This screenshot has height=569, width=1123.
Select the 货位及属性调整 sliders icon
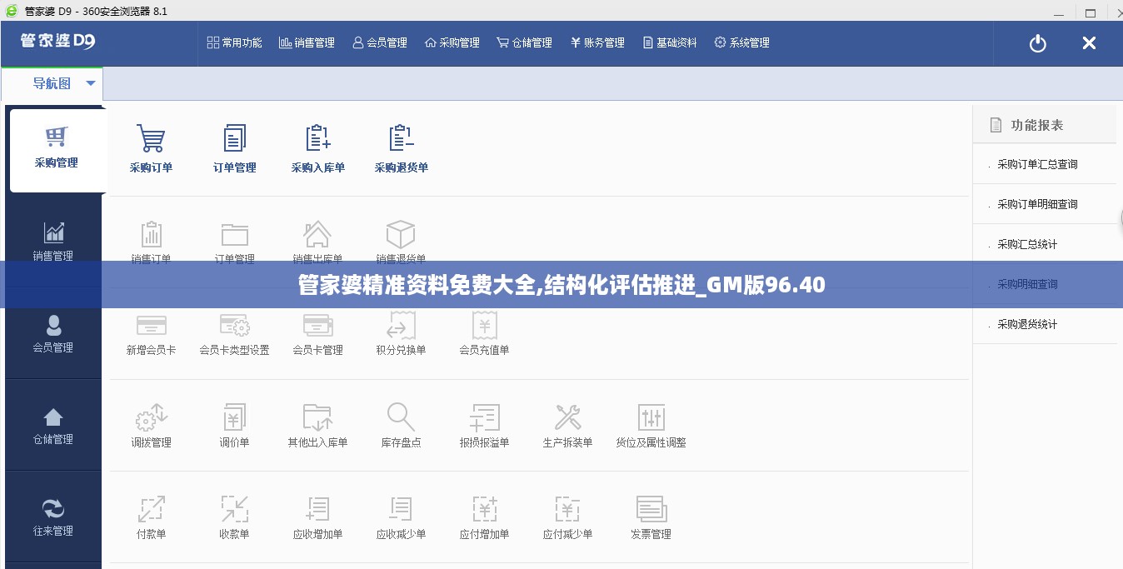651,417
